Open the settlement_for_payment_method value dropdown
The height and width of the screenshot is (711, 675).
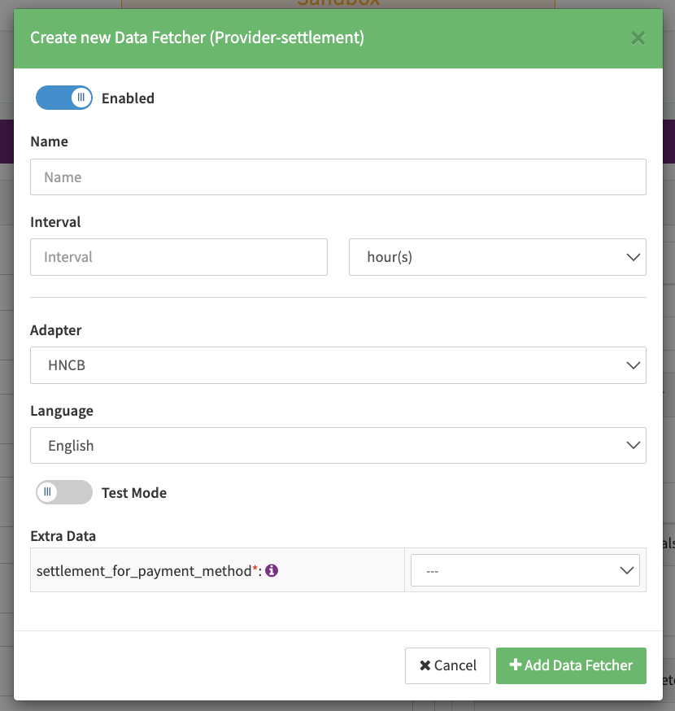pyautogui.click(x=525, y=571)
